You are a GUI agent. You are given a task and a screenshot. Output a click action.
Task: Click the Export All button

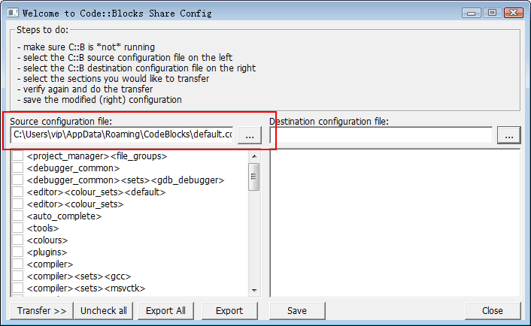165,311
